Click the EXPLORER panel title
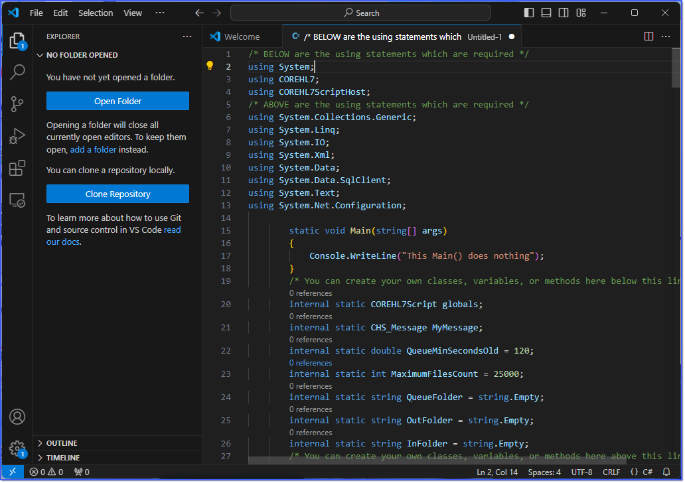The height and width of the screenshot is (483, 685). click(63, 36)
